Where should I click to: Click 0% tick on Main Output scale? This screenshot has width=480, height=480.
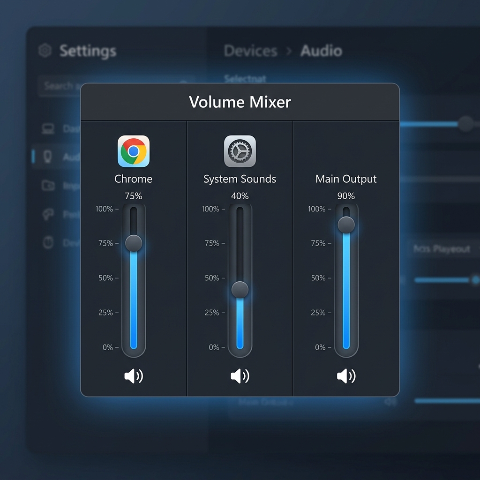pyautogui.click(x=323, y=347)
